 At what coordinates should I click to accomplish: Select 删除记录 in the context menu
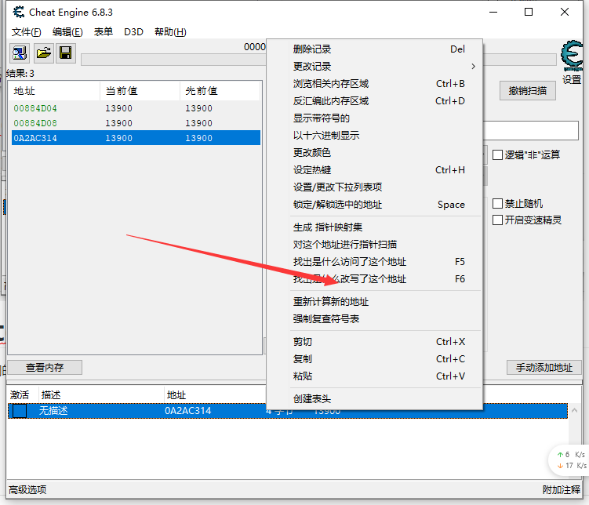click(x=312, y=49)
